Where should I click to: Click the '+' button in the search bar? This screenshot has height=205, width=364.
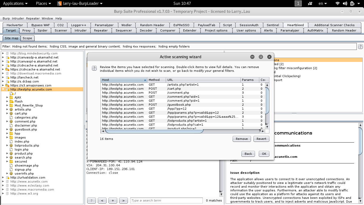(113, 200)
